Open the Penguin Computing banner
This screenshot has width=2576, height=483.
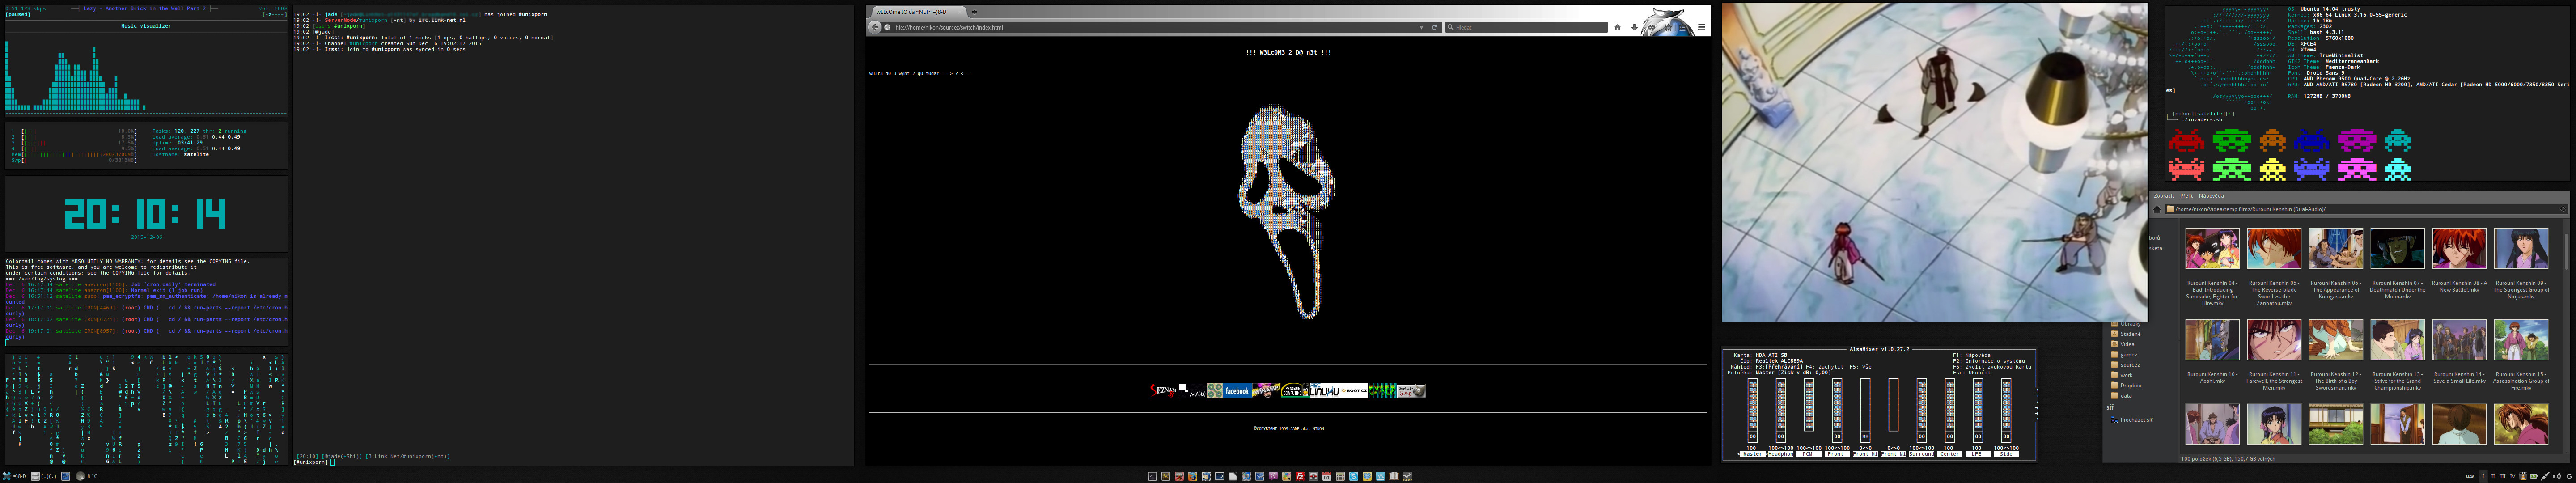click(1295, 391)
